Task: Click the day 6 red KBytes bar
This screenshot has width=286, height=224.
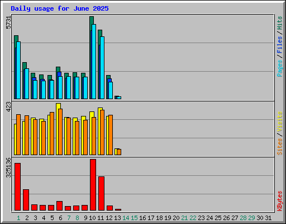Action: click(59, 206)
